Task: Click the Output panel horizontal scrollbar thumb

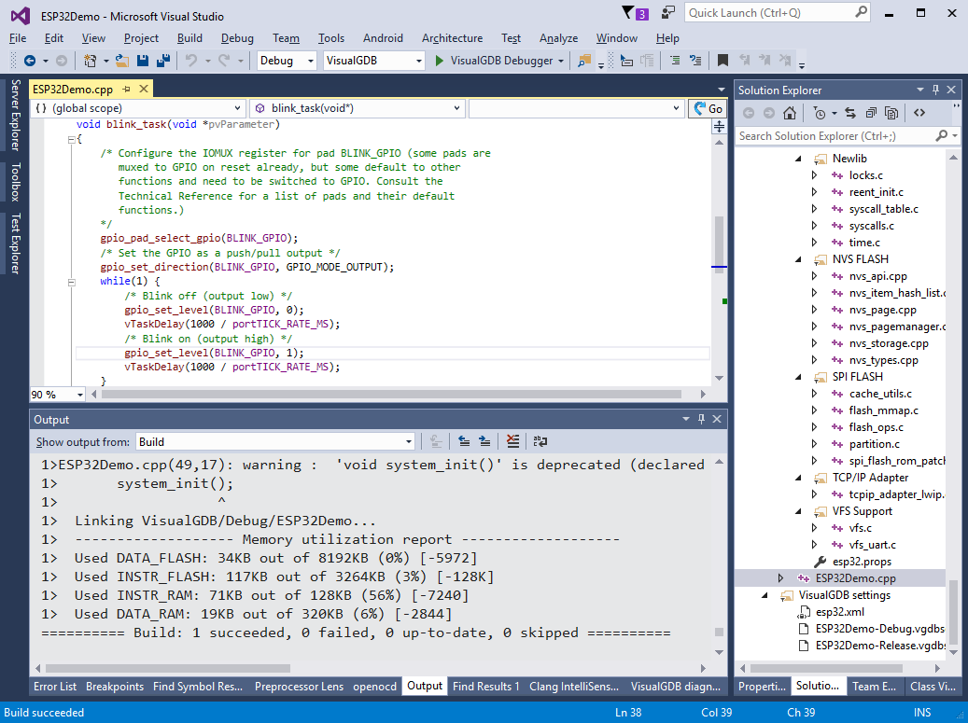Action: (x=168, y=668)
